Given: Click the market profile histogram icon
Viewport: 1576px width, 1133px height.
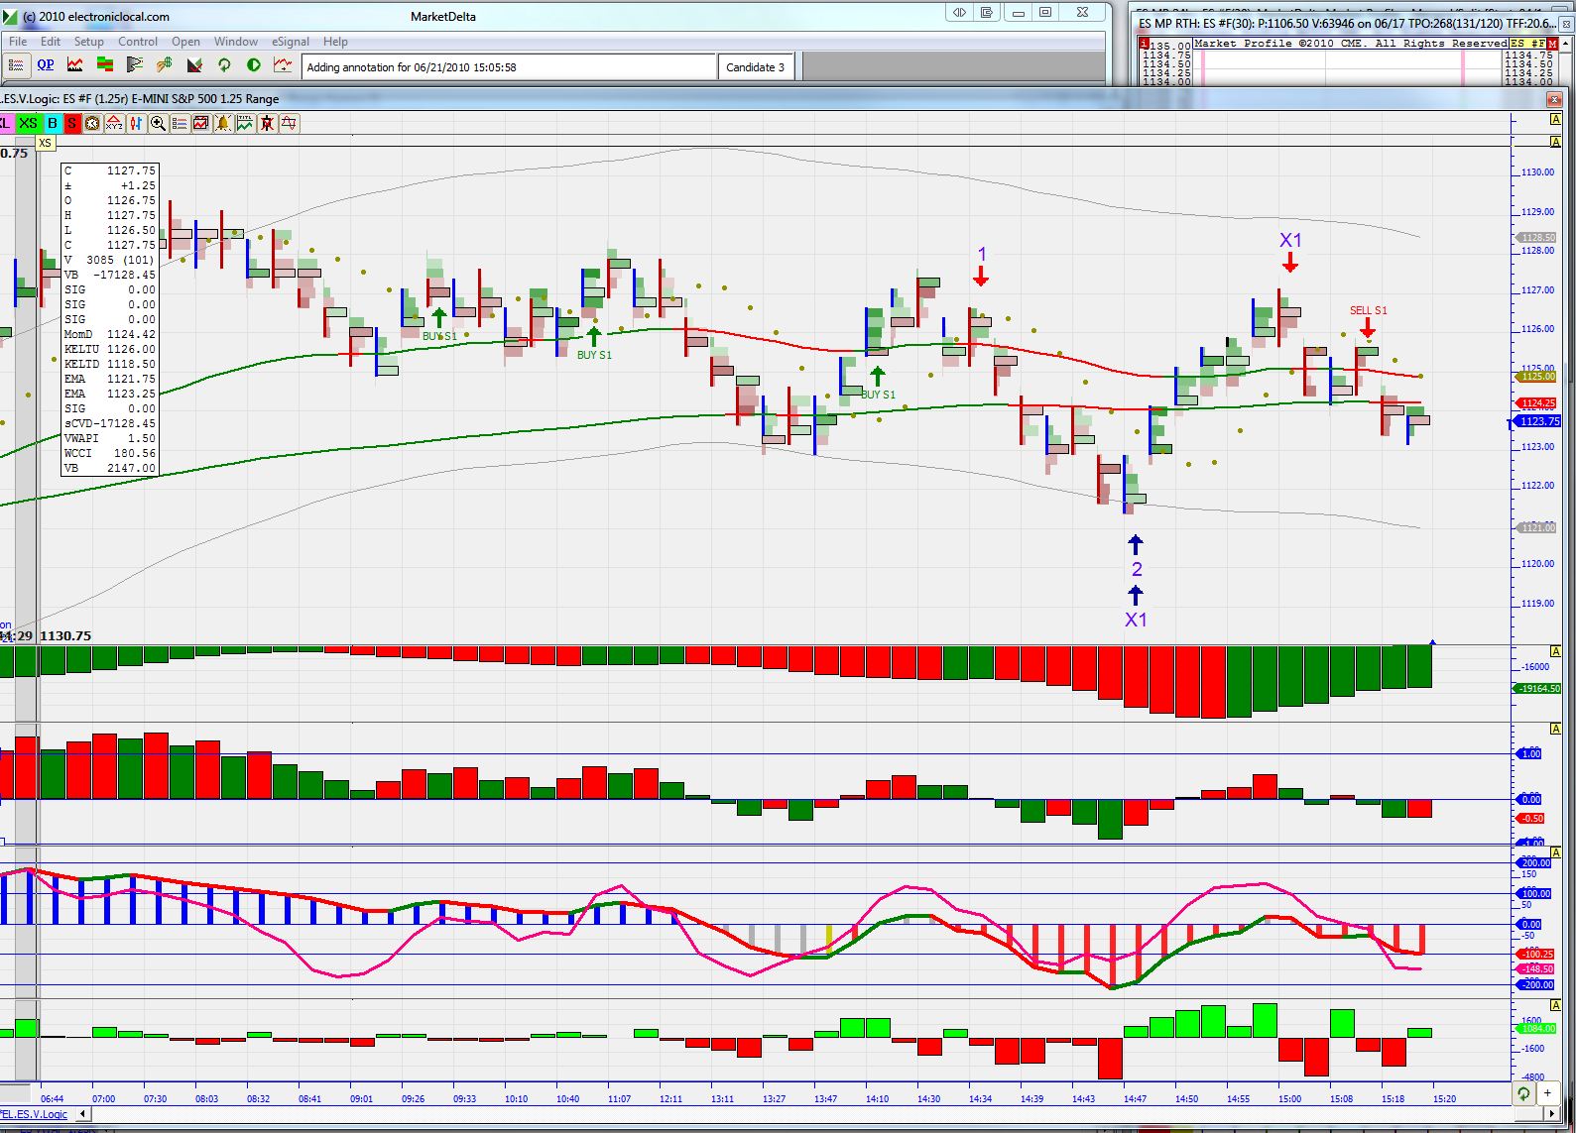Looking at the screenshot, I should tap(135, 65).
